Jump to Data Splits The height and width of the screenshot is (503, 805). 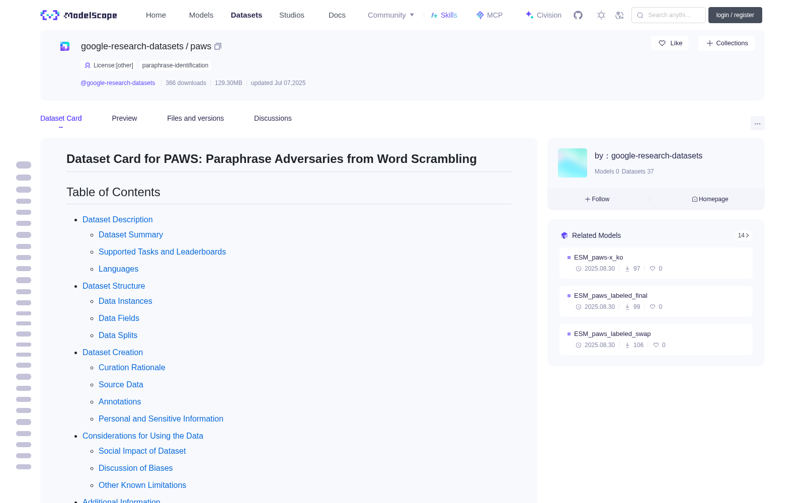click(x=118, y=335)
